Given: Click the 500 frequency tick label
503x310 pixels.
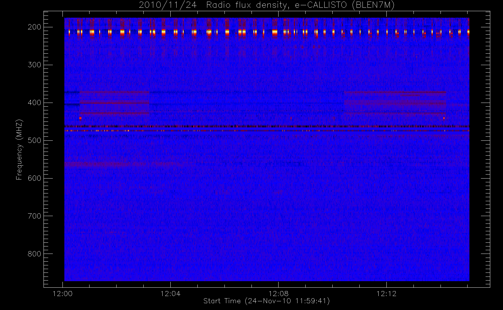Looking at the screenshot, I should tap(35, 140).
